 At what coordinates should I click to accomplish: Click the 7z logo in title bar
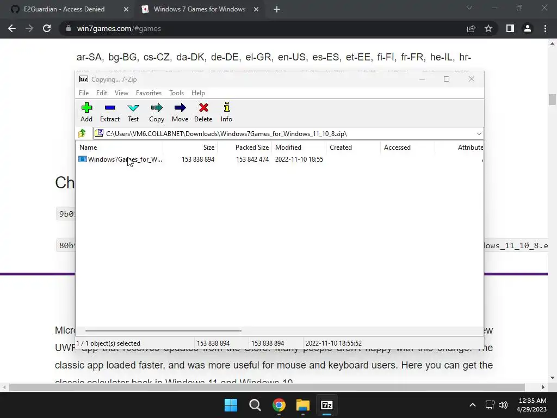[x=84, y=79]
